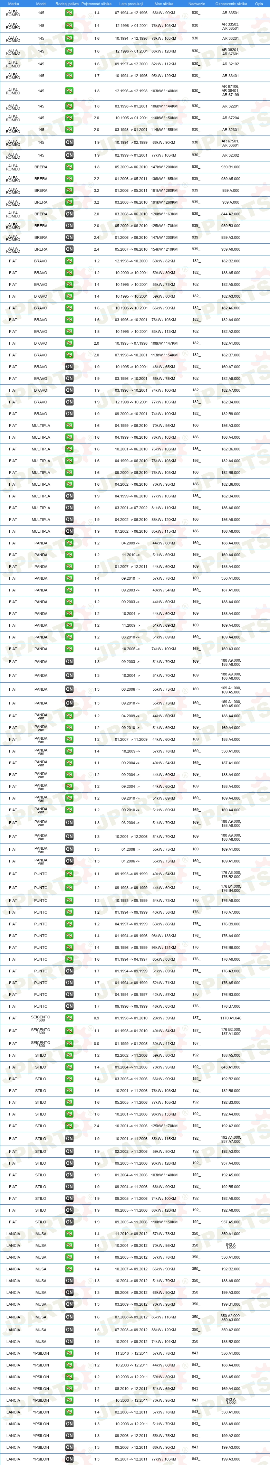The width and height of the screenshot is (270, 1465).
Task: Click the engine code AR 67106, AR 38401, AR 67199
Action: coord(230,91)
